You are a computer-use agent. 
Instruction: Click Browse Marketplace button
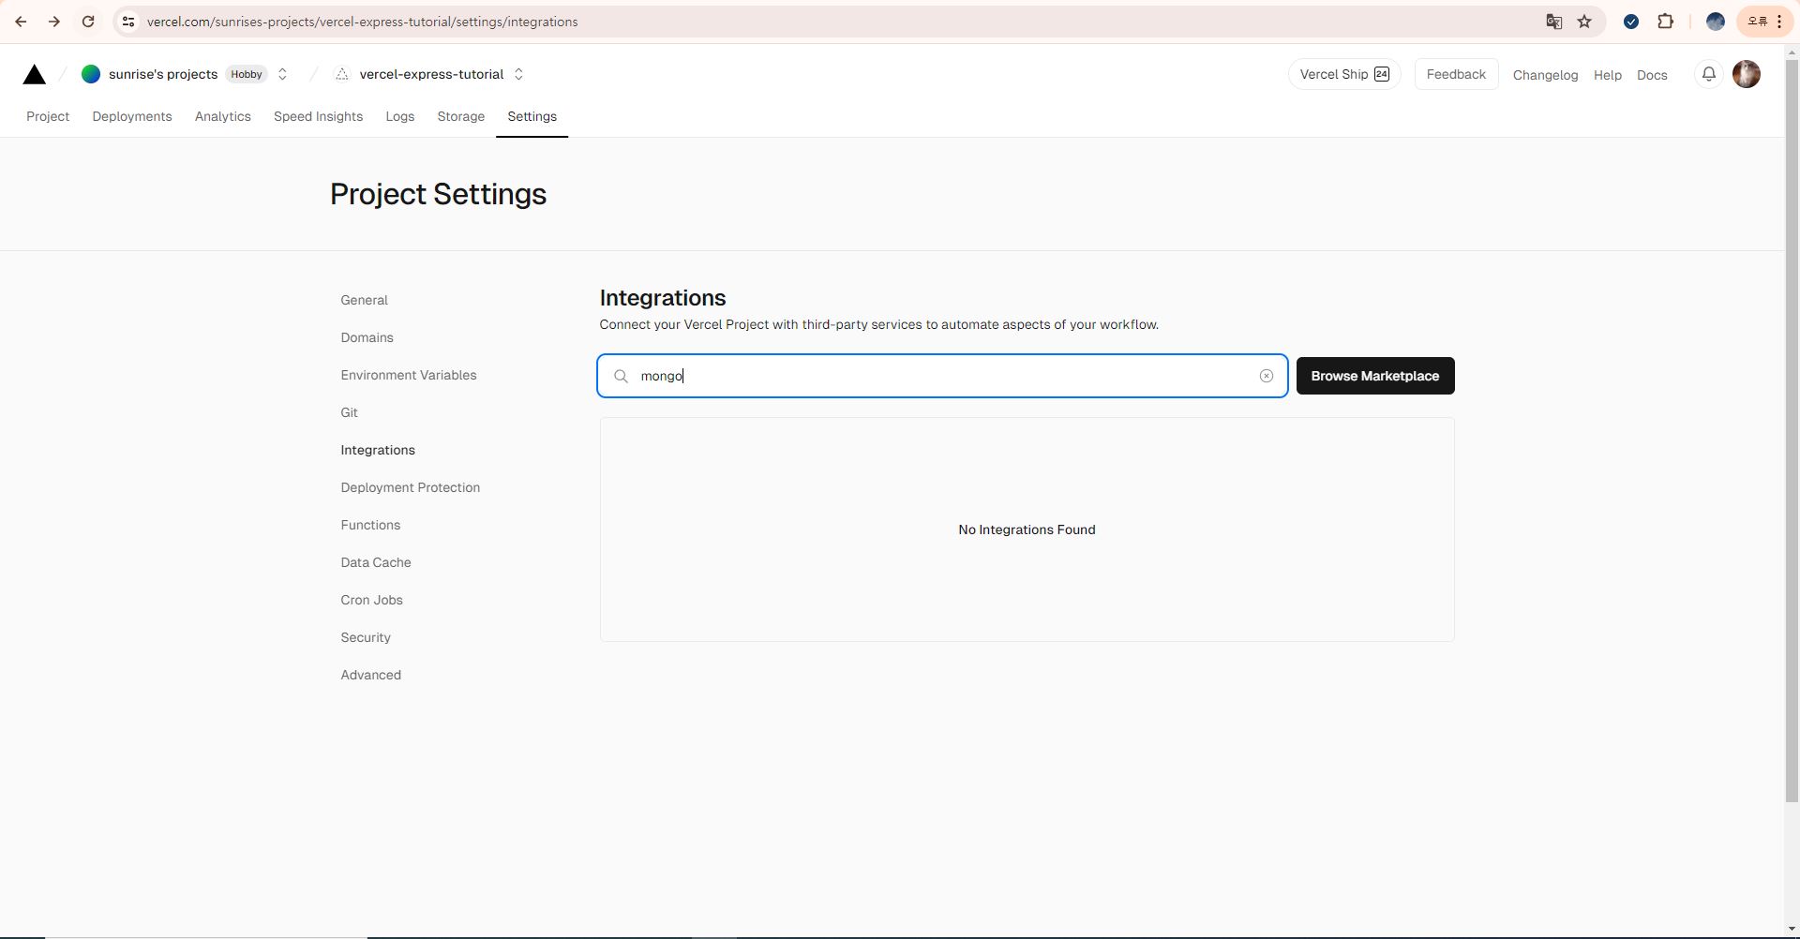click(x=1375, y=376)
